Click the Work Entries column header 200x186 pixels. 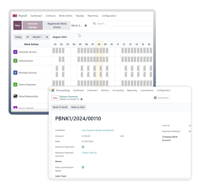(31, 44)
